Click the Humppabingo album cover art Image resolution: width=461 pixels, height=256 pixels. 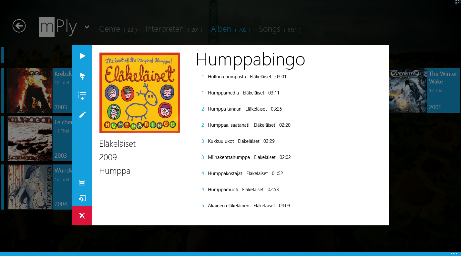[139, 93]
